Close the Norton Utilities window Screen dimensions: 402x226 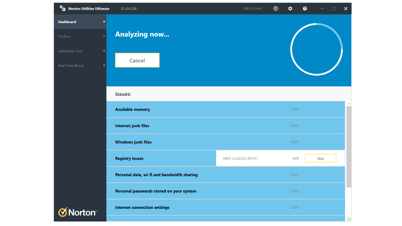click(x=346, y=9)
